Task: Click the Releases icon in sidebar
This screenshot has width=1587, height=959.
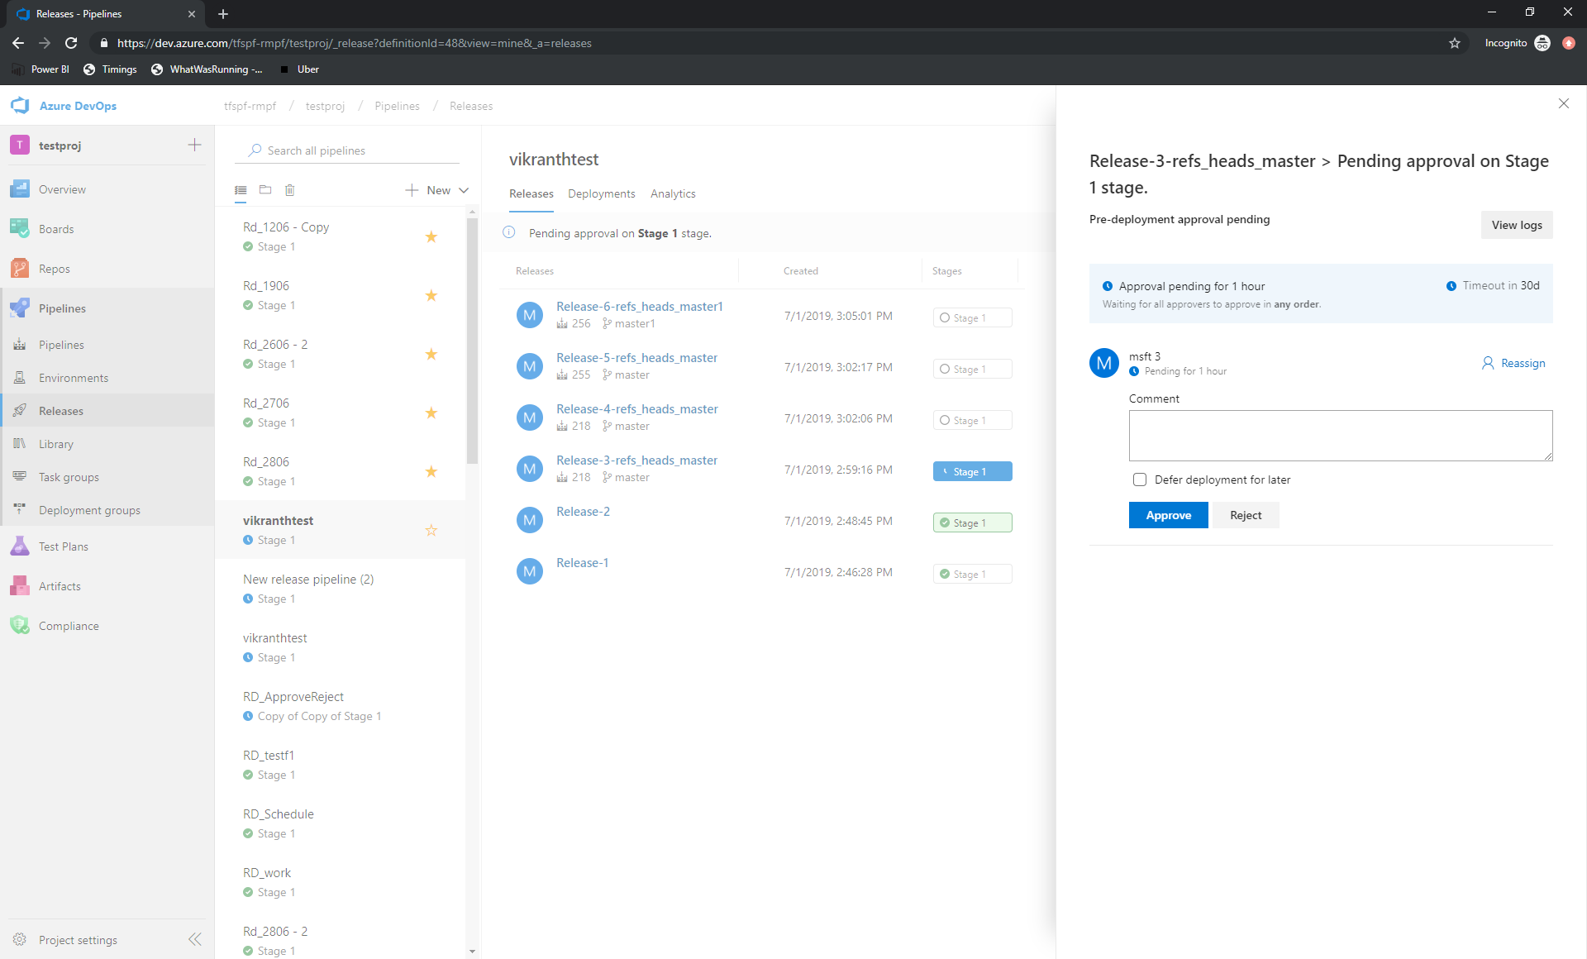Action: (21, 410)
